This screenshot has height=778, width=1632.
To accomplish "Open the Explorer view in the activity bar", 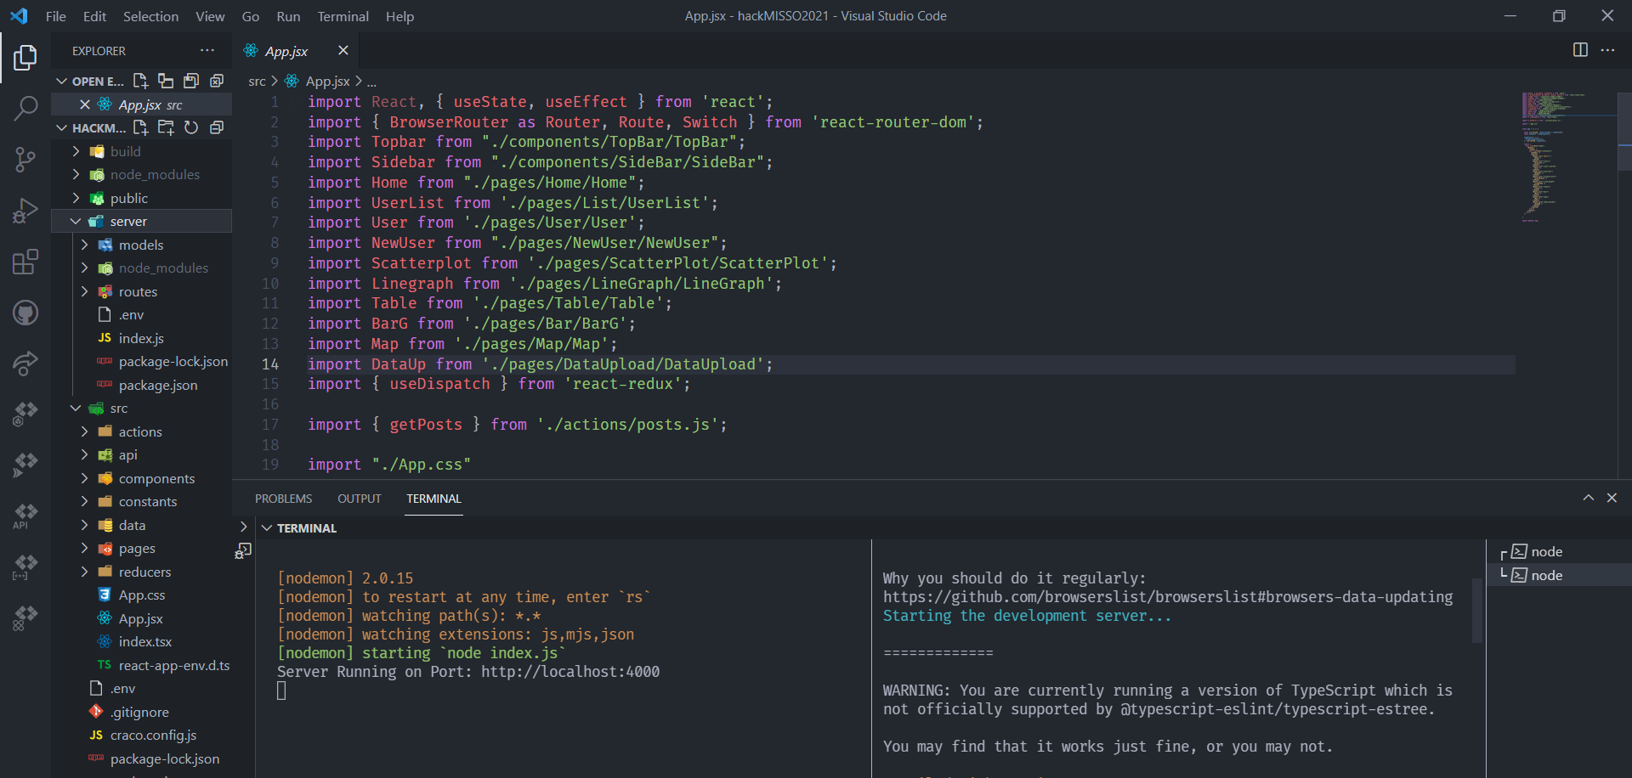I will (x=25, y=58).
